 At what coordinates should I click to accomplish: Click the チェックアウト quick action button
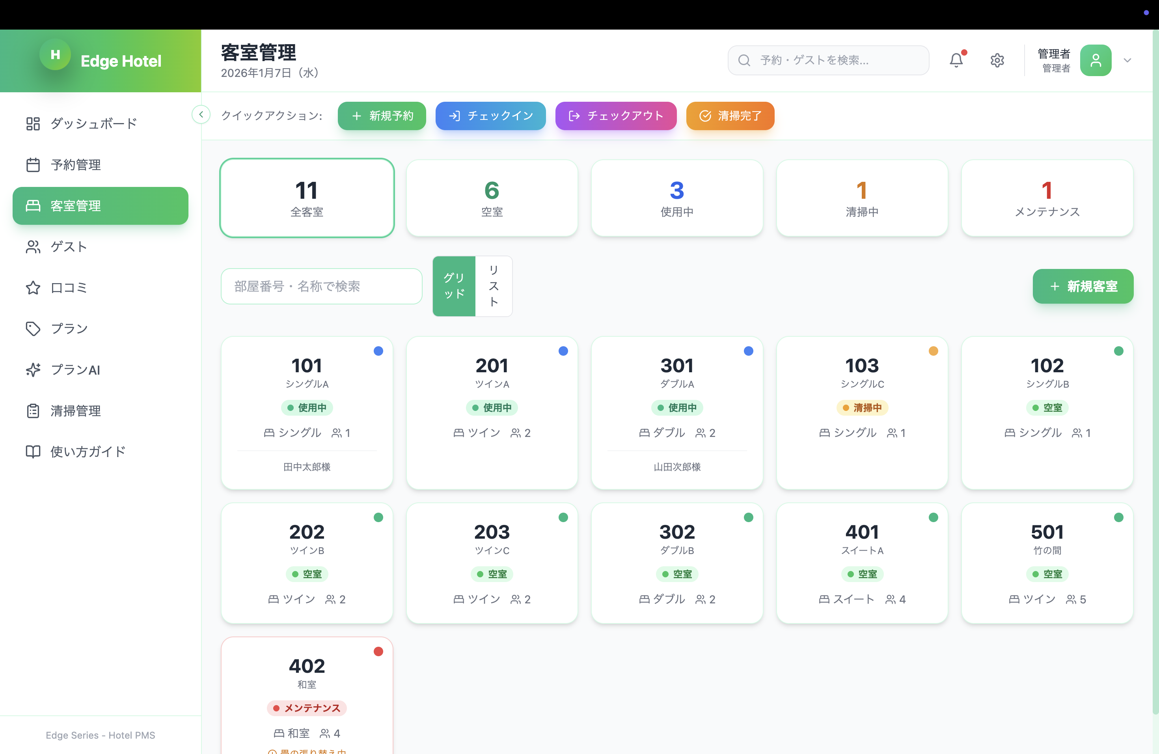[615, 116]
